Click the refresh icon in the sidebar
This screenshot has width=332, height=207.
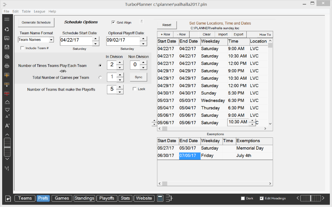[7, 29]
